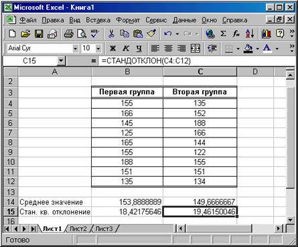Align text right
298x247 pixels.
pyautogui.click(x=181, y=48)
